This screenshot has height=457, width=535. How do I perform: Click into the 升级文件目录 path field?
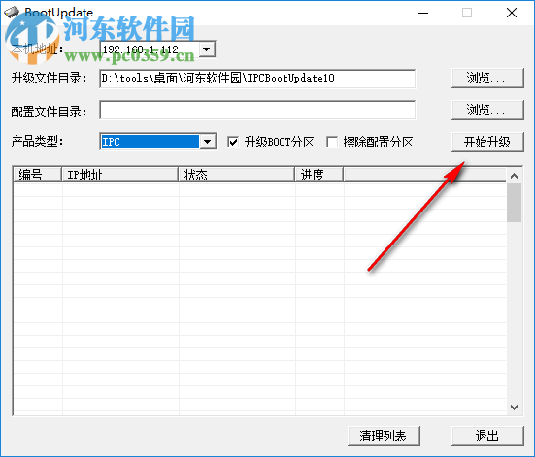[257, 79]
